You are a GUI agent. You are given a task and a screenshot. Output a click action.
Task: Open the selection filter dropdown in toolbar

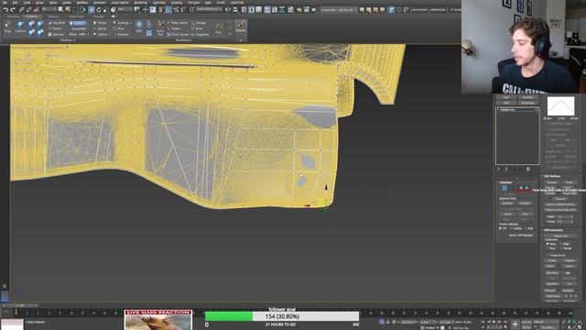(49, 10)
